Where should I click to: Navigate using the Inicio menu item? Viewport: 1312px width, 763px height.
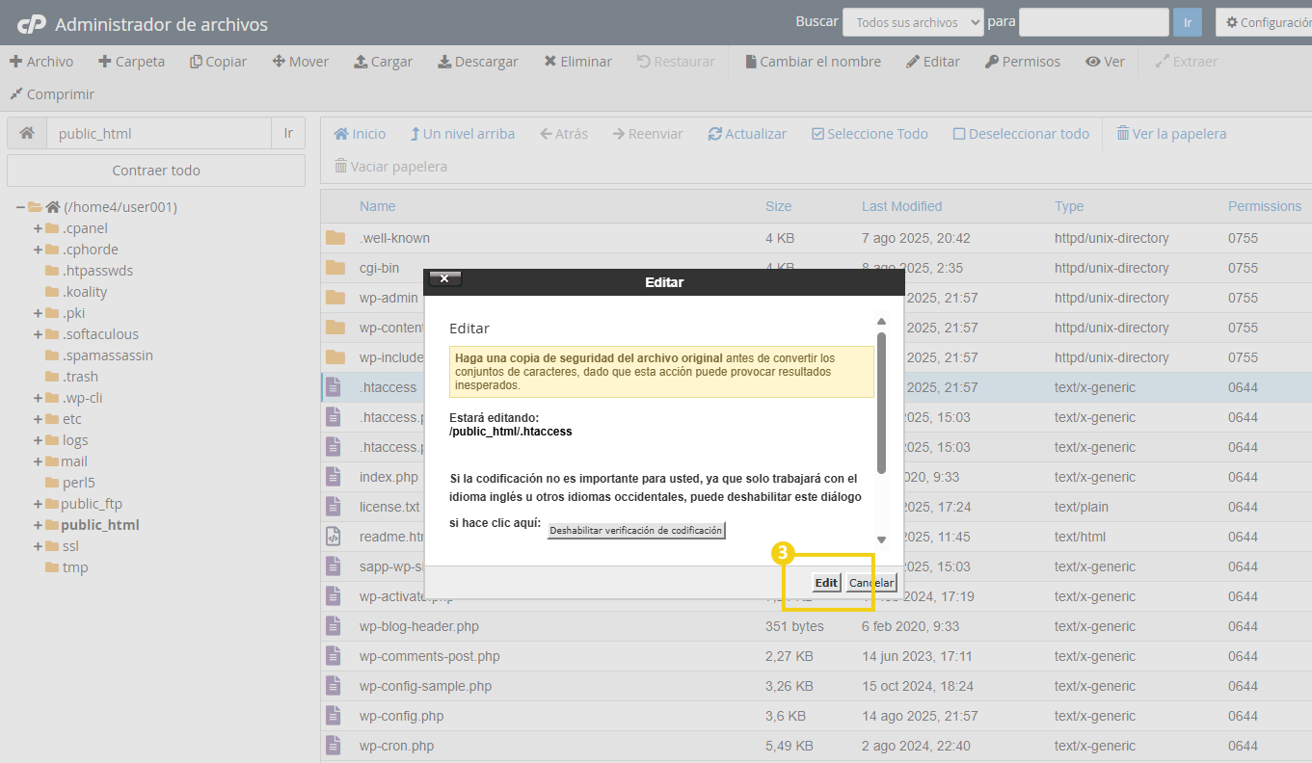coord(359,133)
